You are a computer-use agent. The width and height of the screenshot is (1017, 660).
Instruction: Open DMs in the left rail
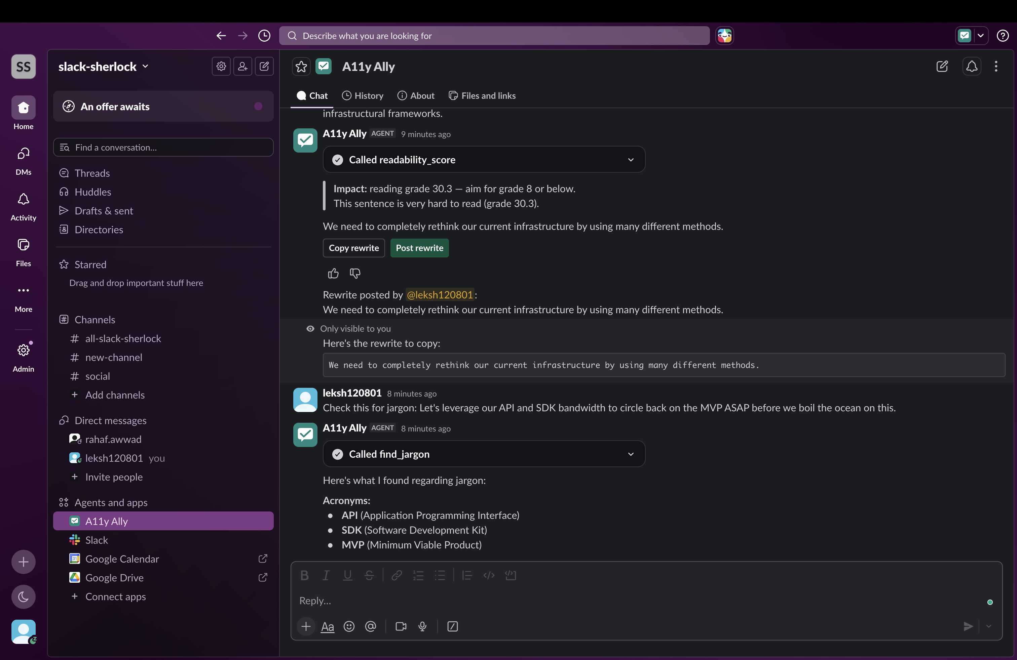[x=24, y=161]
